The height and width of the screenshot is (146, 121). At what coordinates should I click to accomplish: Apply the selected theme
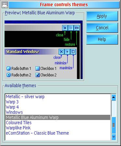[x=102, y=16]
